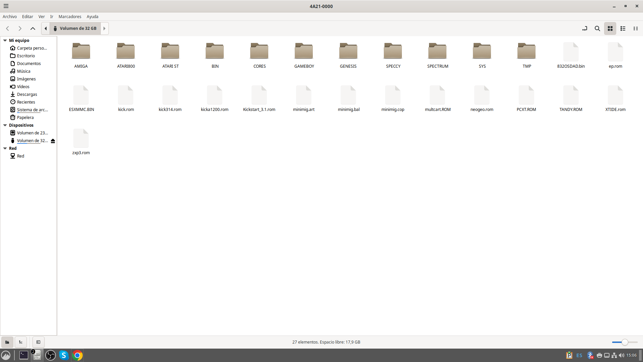Toggle location entry path button

pos(585,28)
